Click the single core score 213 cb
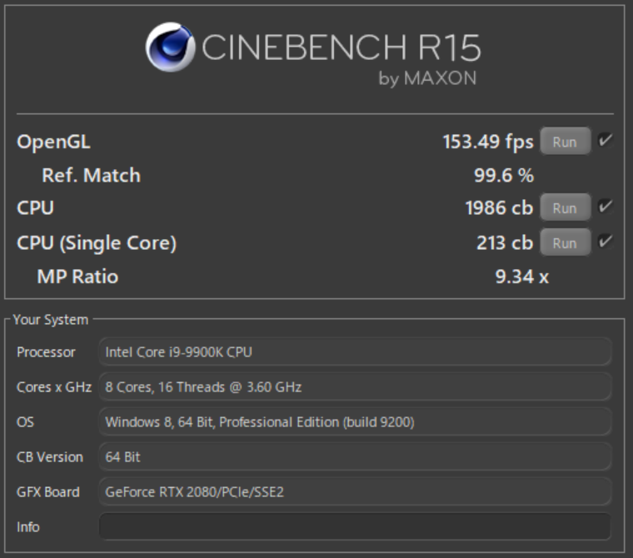 (x=505, y=243)
